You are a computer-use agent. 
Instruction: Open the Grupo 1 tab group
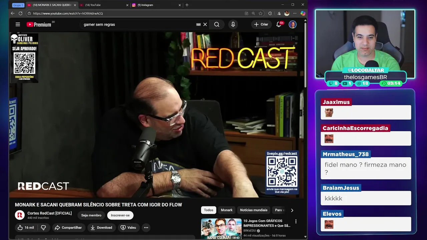[18, 5]
